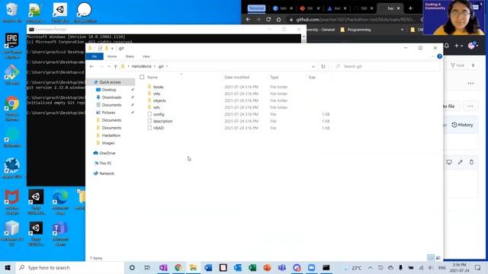Open PowerPoint from the taskbar
Screen dimensions: 488x274
[267, 267]
